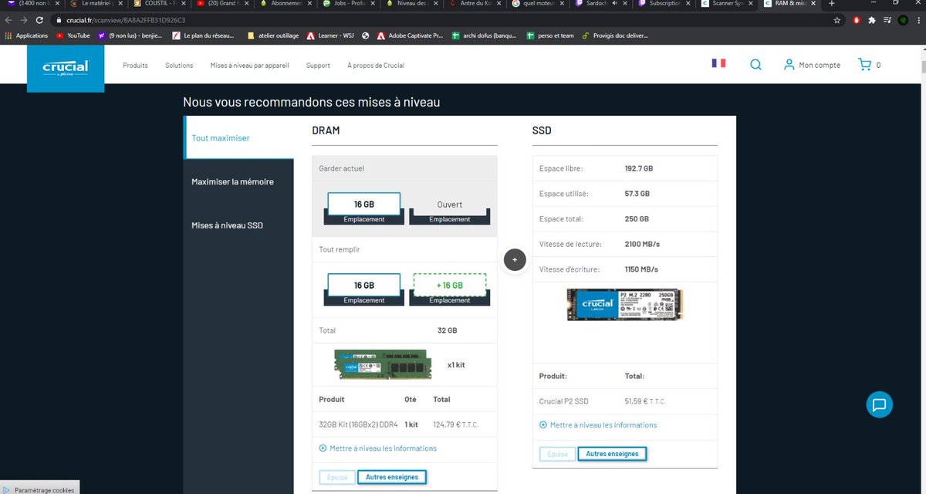Select Tout maximiser sidebar tab
This screenshot has height=494, width=926.
tap(238, 138)
